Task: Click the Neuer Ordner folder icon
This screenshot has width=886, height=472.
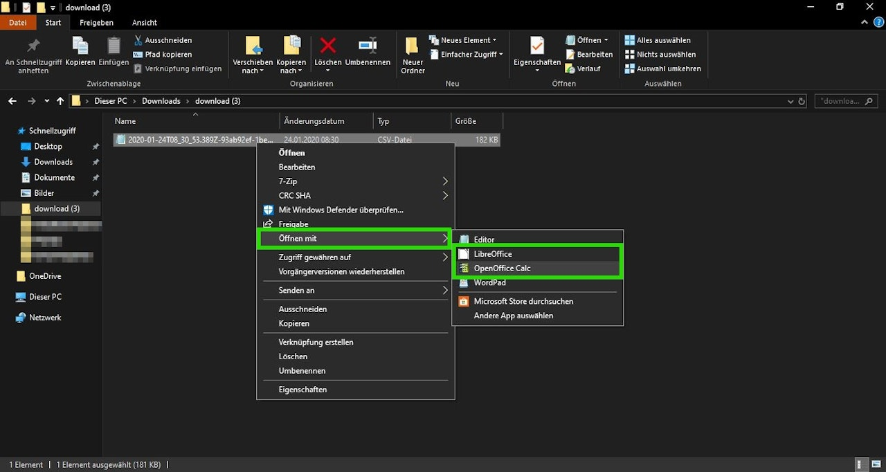Action: pos(413,46)
